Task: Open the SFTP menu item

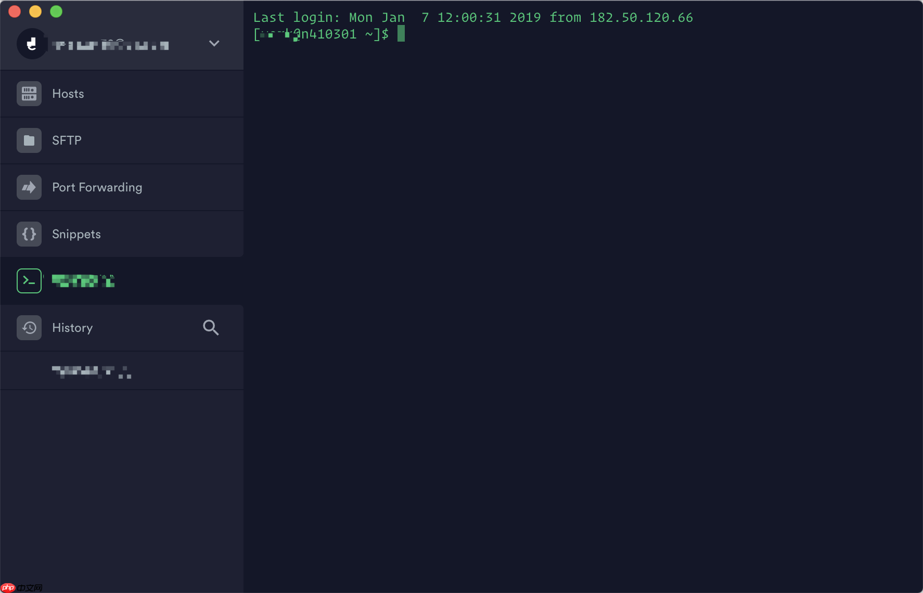Action: pyautogui.click(x=67, y=140)
